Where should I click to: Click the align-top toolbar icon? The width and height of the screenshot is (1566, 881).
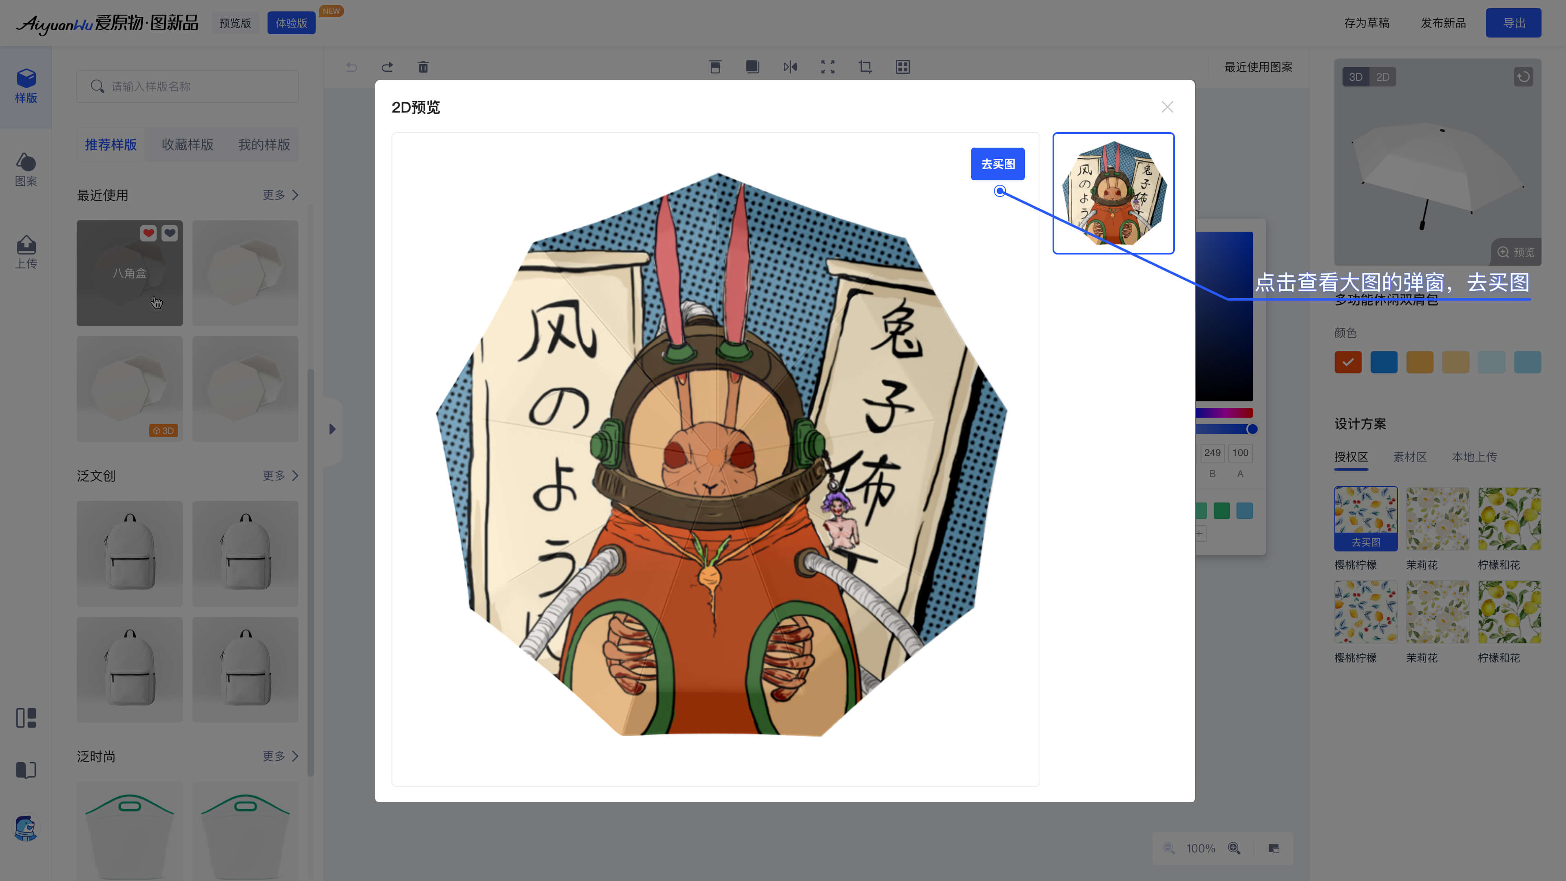tap(715, 67)
